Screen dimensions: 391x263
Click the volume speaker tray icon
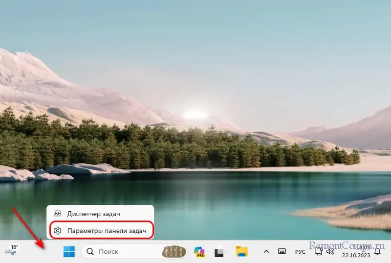point(330,252)
